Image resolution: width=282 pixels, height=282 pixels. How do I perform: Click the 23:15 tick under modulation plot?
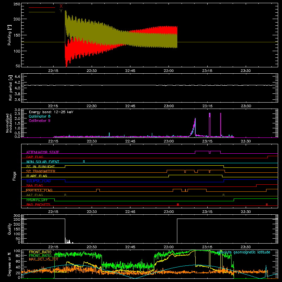point(207,141)
